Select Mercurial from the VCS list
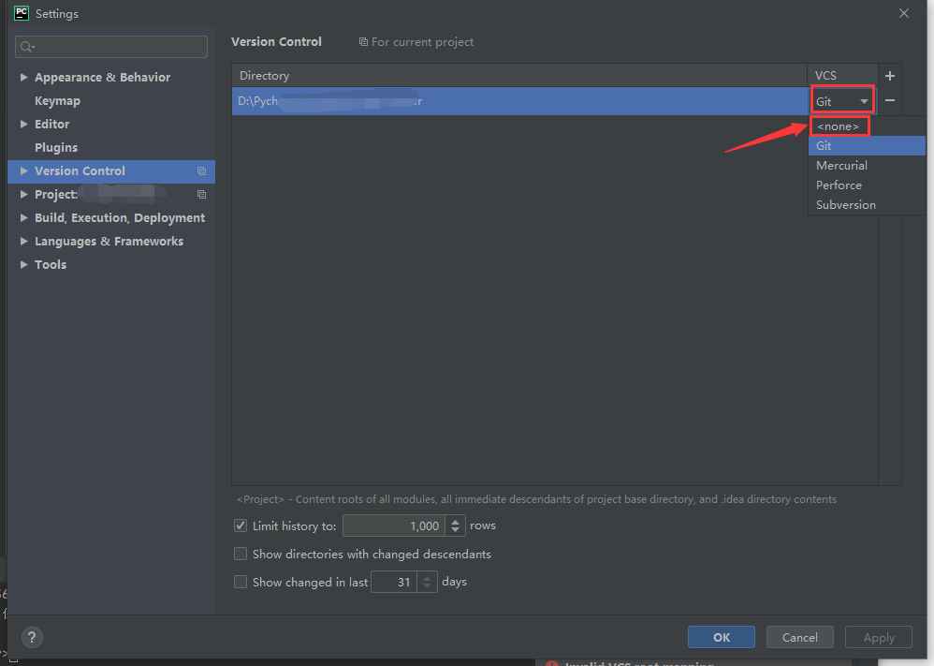 tap(841, 165)
